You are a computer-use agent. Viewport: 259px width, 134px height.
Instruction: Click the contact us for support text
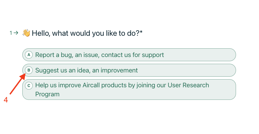[132, 55]
